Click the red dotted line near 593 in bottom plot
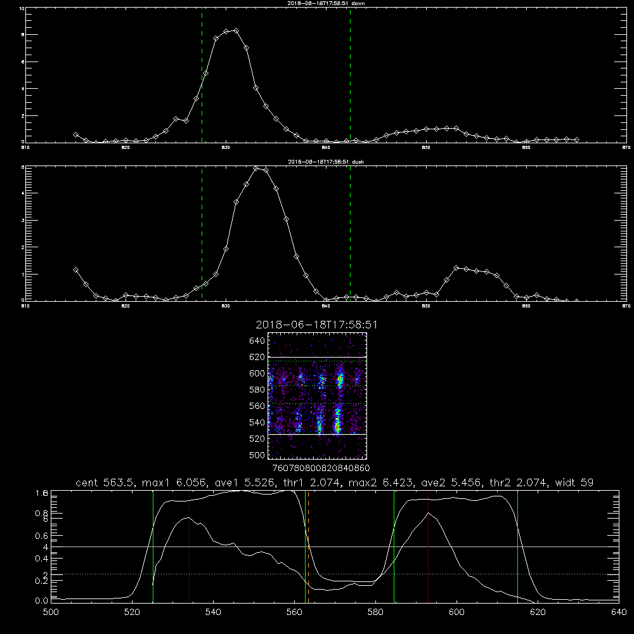The width and height of the screenshot is (634, 634). (428, 547)
